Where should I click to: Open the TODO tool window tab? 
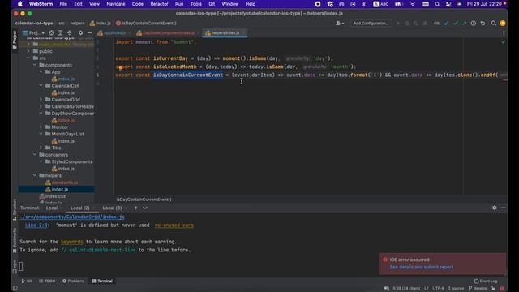click(x=47, y=281)
